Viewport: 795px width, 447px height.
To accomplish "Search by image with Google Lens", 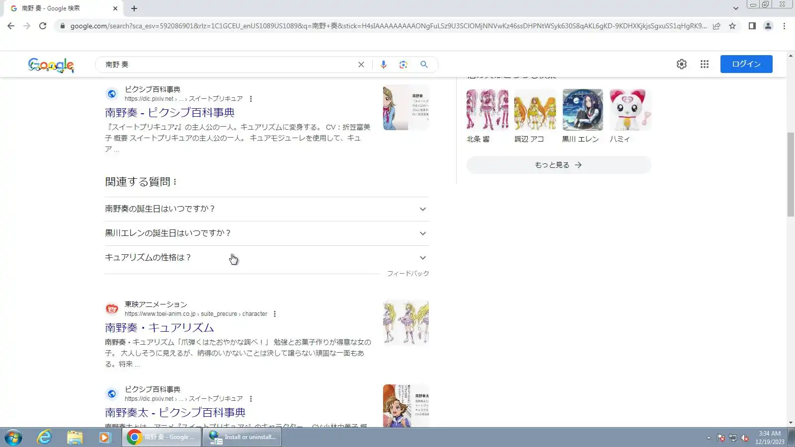I will coord(403,65).
